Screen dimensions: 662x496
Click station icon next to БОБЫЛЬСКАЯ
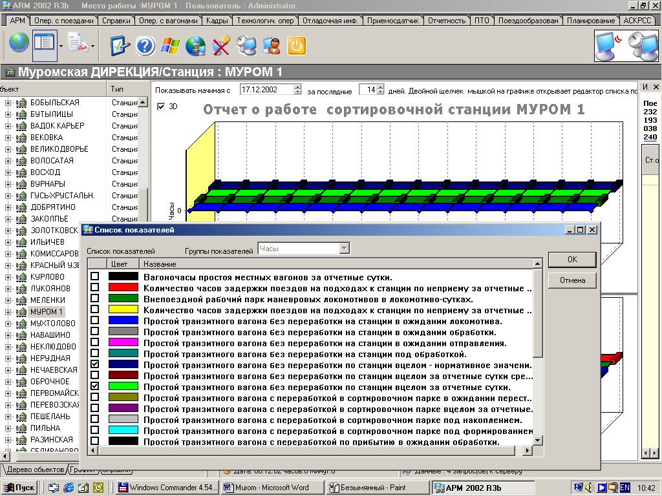(21, 103)
